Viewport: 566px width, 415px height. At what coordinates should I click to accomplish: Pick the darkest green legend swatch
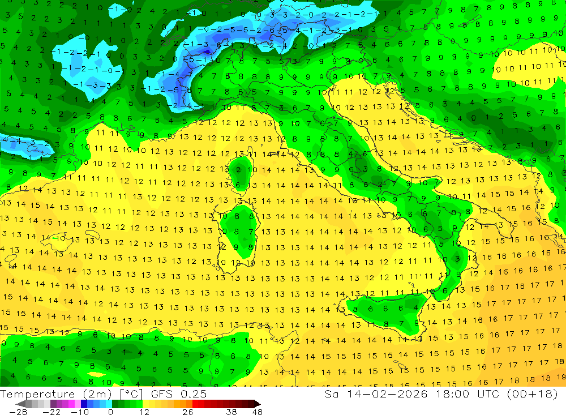[115, 404]
